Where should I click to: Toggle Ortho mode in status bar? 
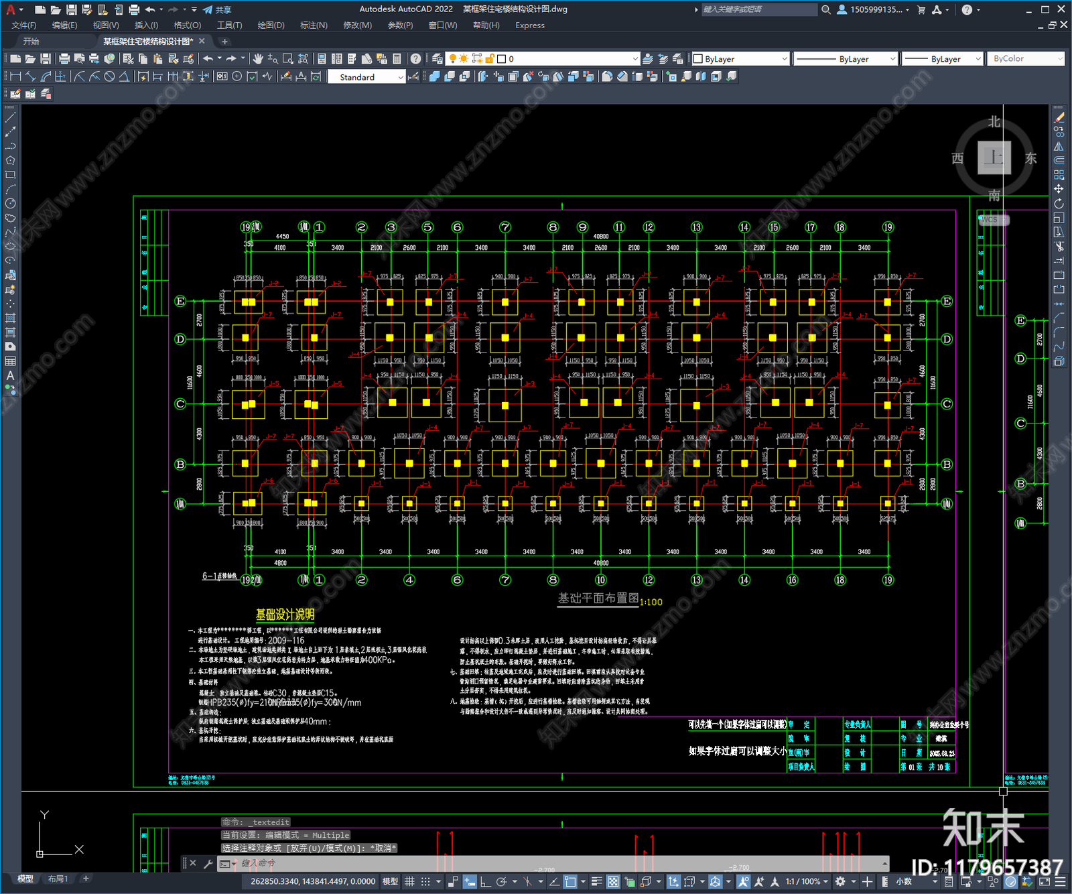click(x=486, y=882)
